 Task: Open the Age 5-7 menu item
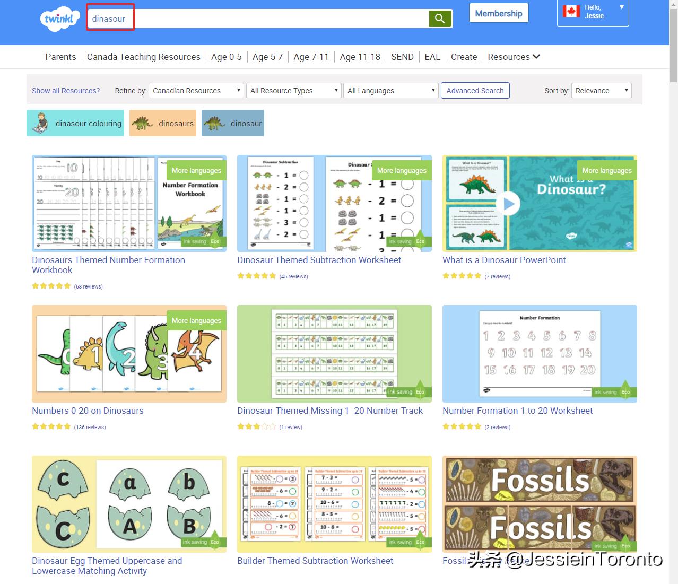(267, 57)
